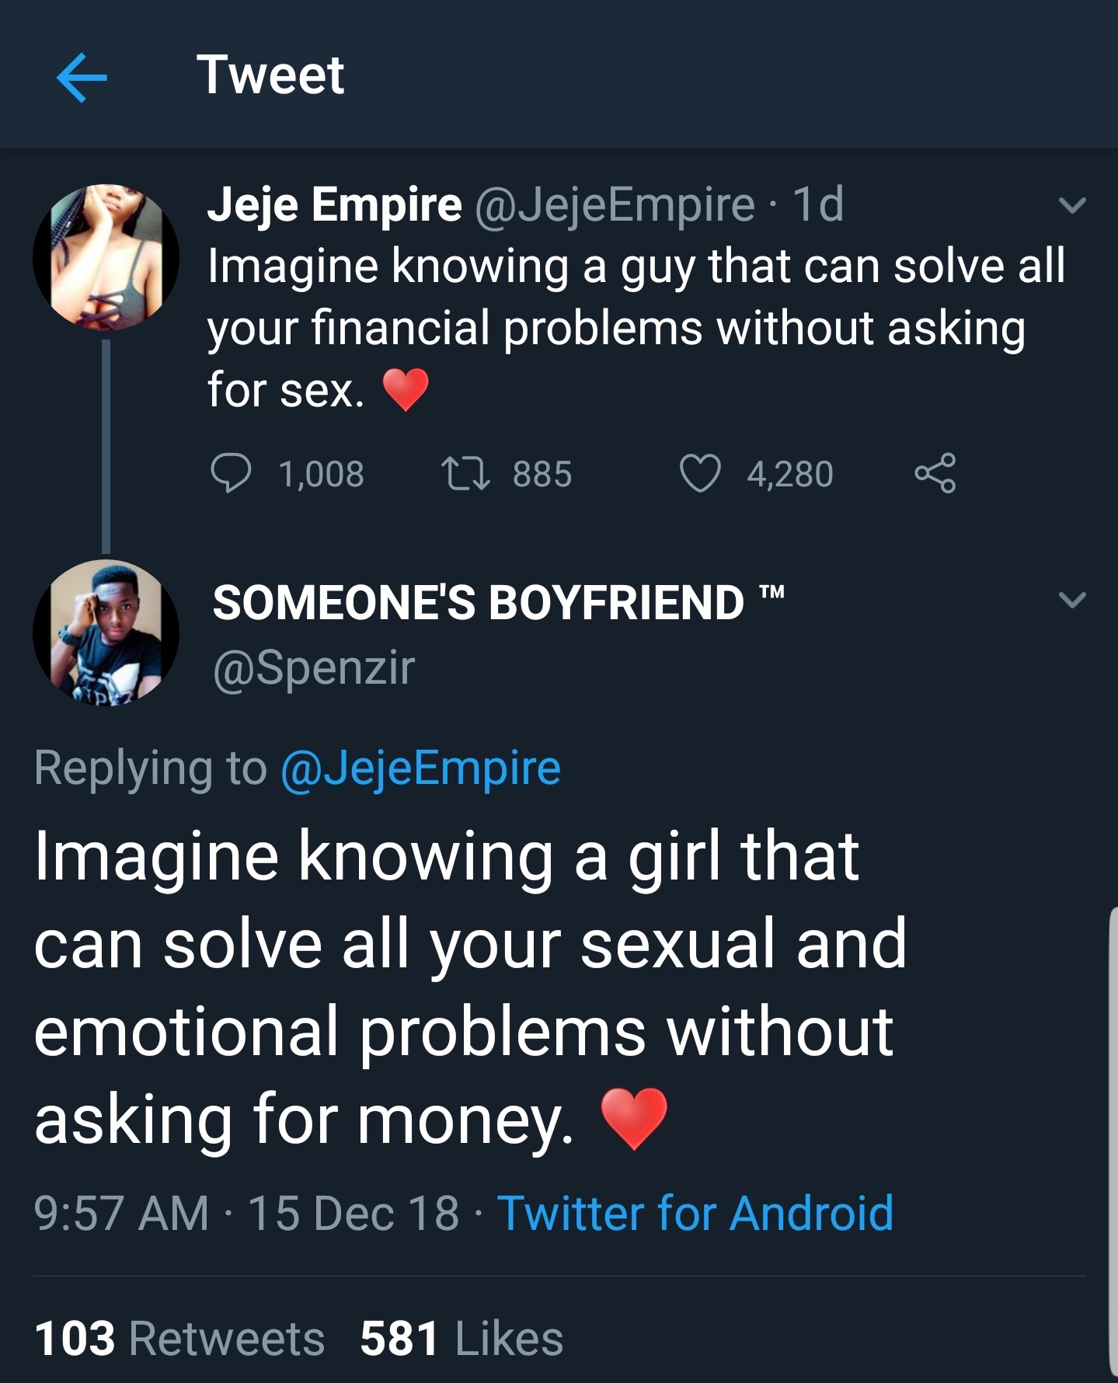The height and width of the screenshot is (1383, 1118).
Task: Tap the blue @JejeEmpire mention link
Action: pyautogui.click(x=420, y=768)
